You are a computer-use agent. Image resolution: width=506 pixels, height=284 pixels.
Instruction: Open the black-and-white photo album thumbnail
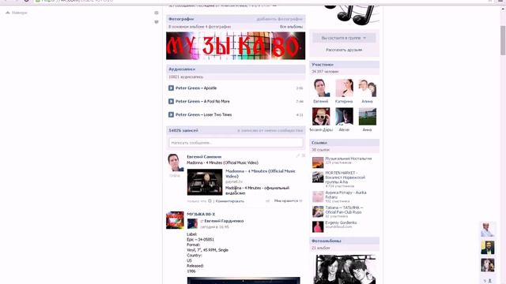coord(346,269)
